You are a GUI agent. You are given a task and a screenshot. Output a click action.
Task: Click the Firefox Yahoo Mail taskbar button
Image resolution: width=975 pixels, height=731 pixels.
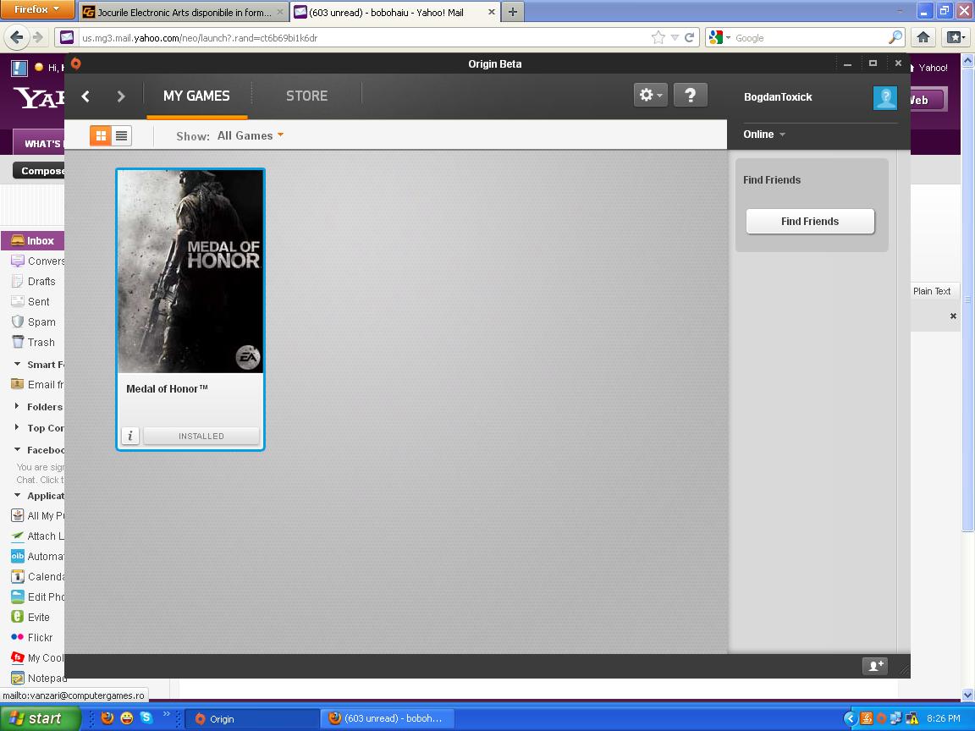click(x=388, y=718)
